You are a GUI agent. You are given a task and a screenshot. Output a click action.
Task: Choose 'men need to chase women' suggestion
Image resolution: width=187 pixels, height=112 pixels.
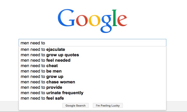coord(92,82)
